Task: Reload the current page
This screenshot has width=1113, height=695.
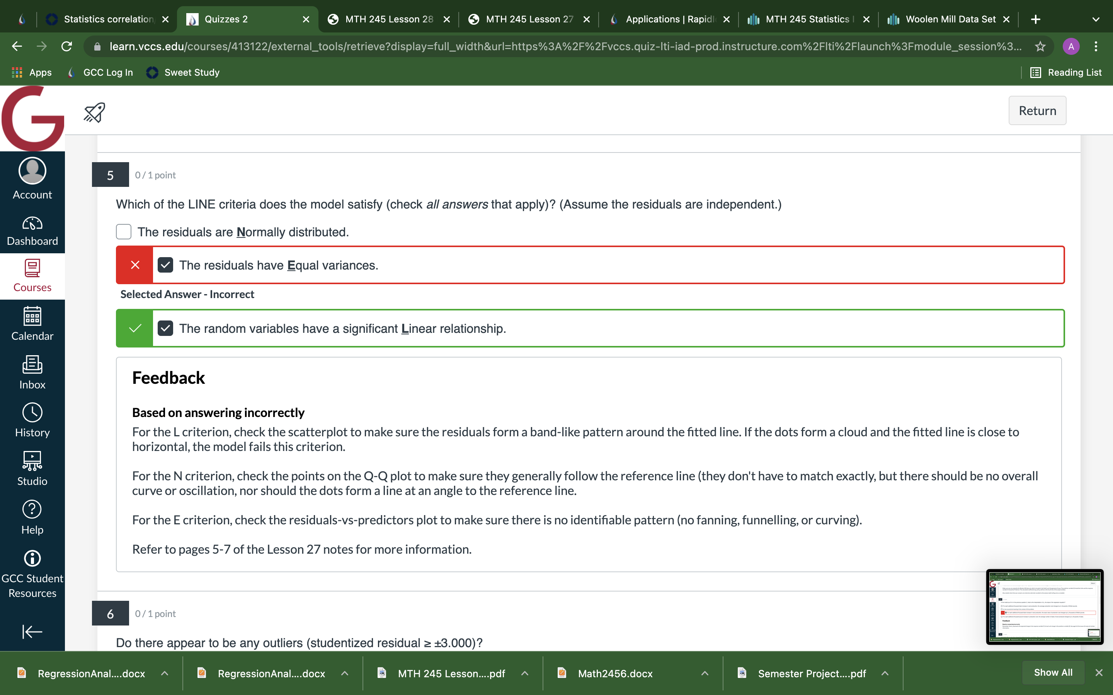Action: (x=67, y=46)
